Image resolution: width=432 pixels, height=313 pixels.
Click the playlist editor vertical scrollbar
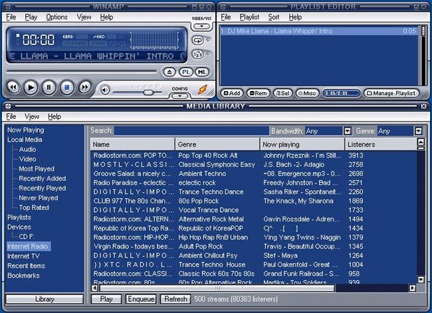click(423, 55)
